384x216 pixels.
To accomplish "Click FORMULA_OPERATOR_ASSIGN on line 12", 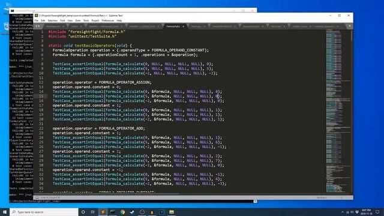I will click(x=125, y=82).
